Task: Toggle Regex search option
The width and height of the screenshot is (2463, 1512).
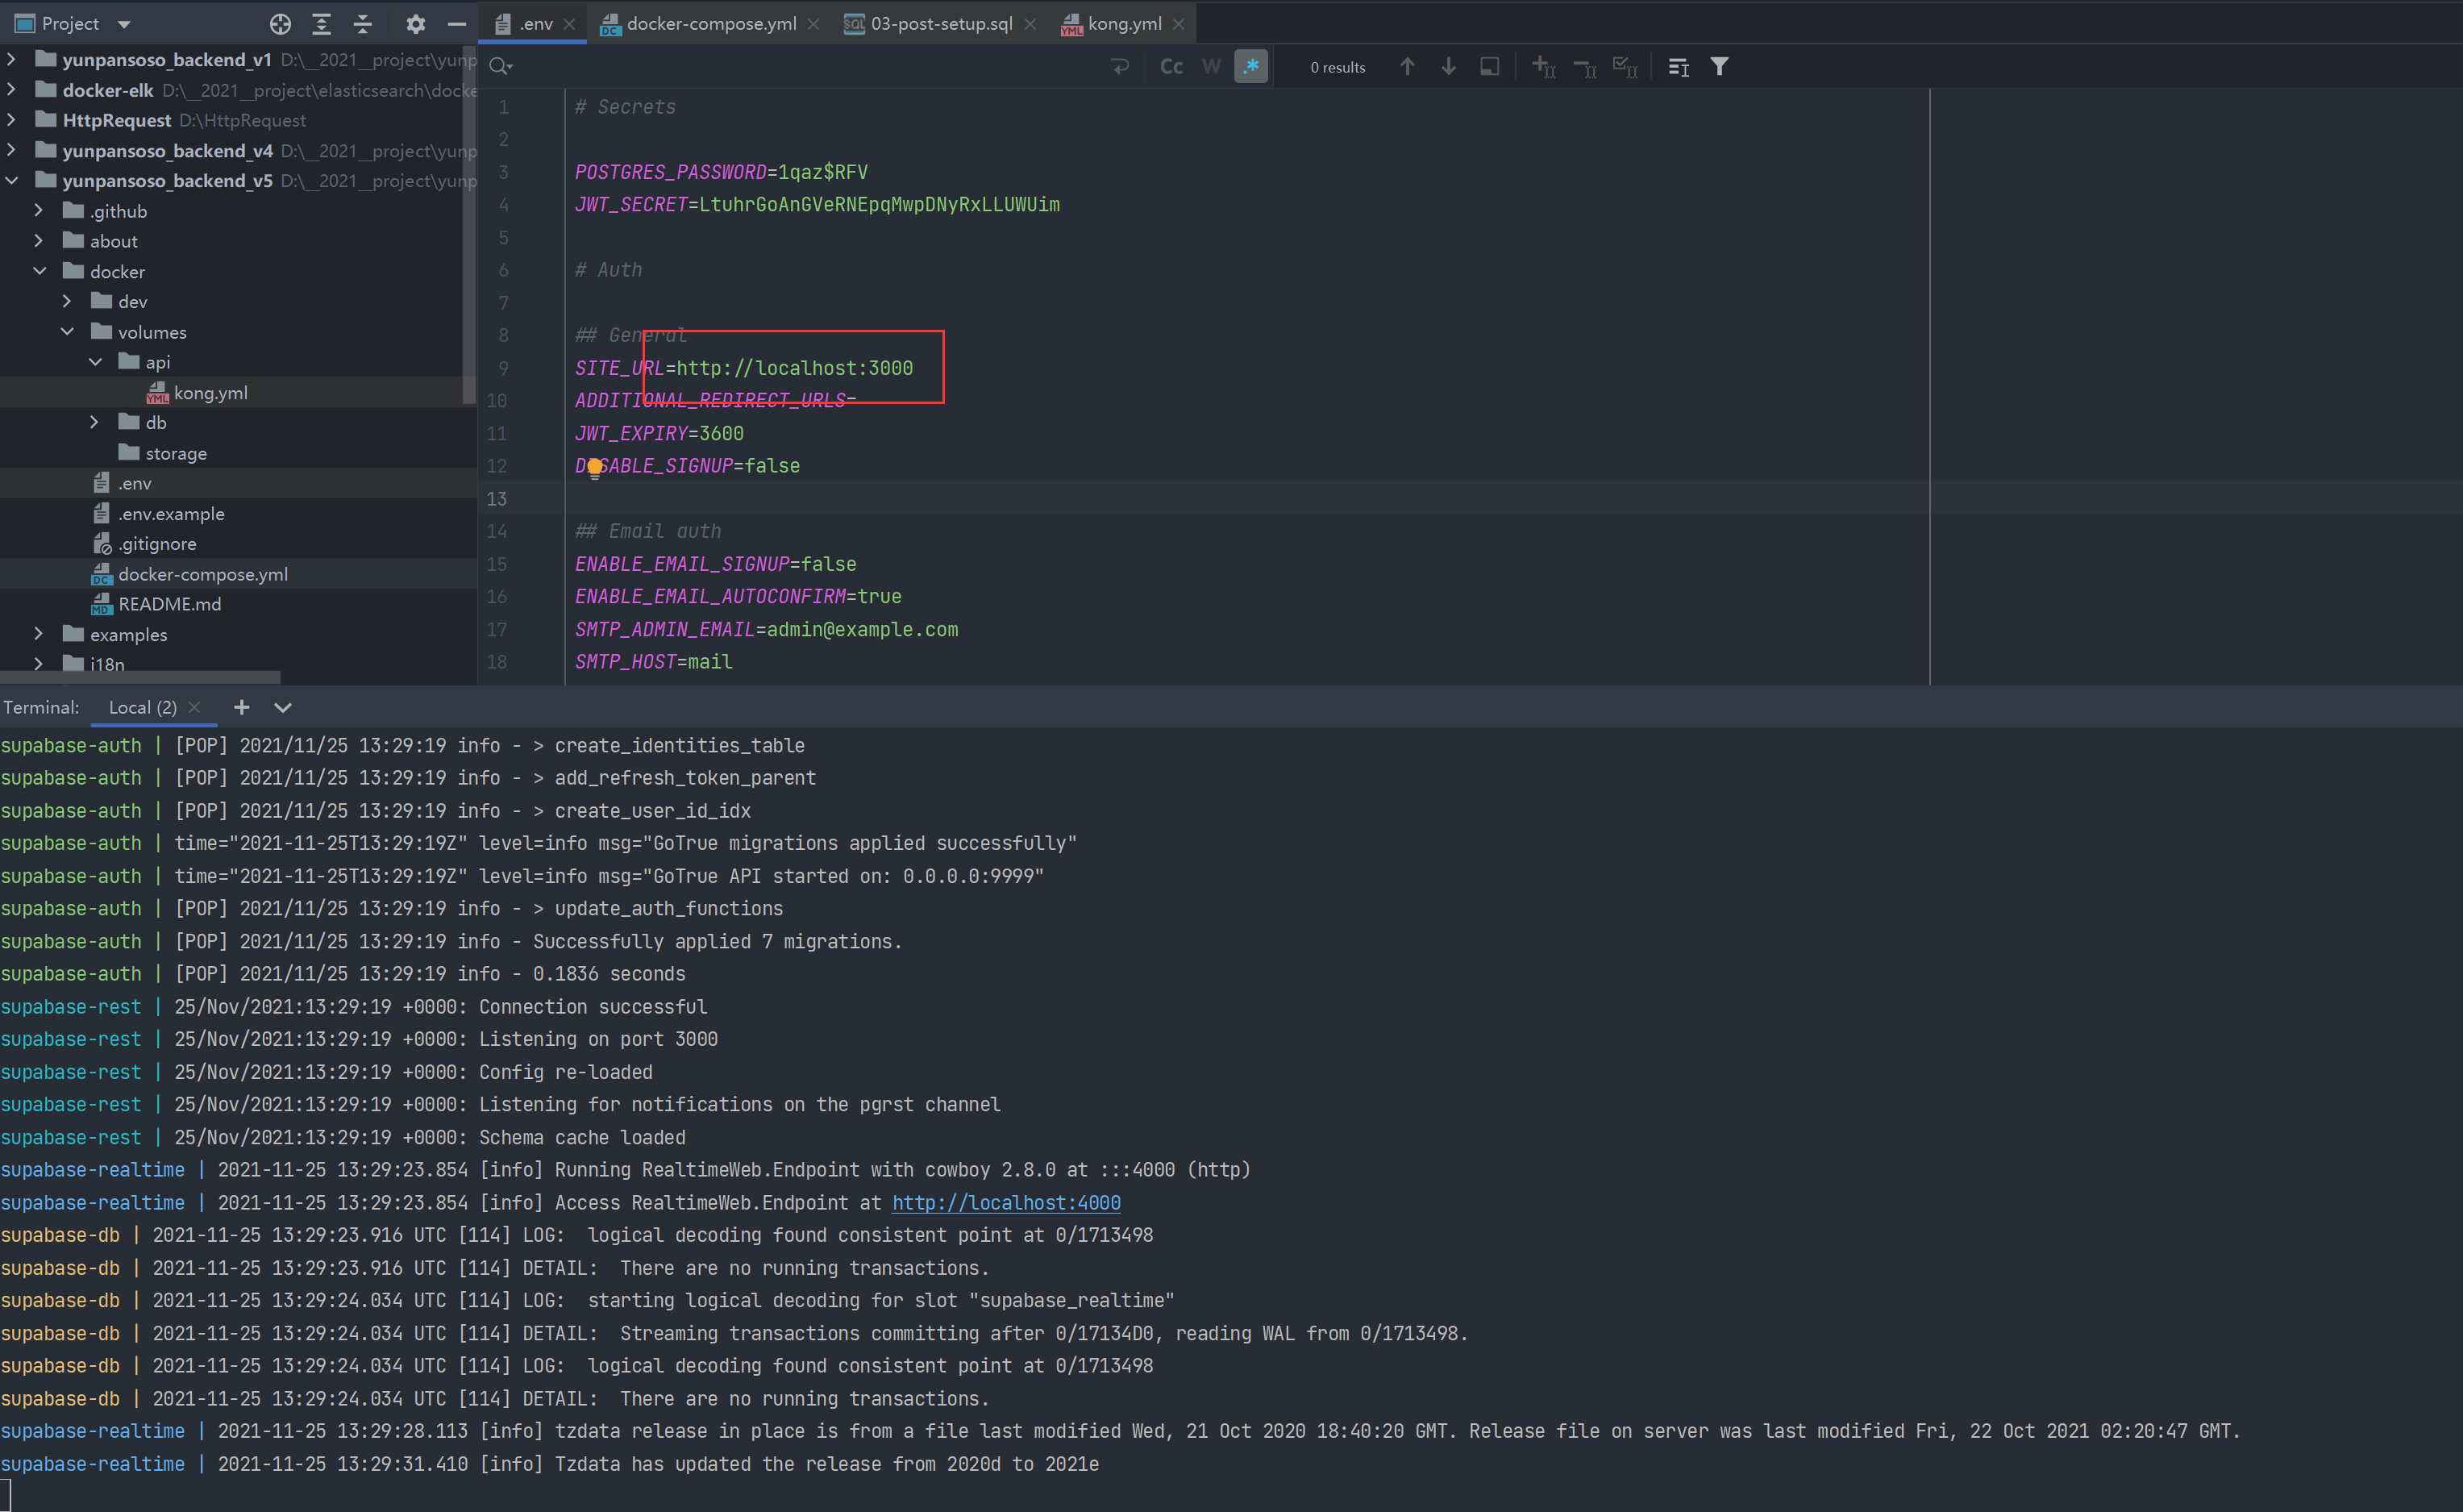Action: pos(1250,67)
